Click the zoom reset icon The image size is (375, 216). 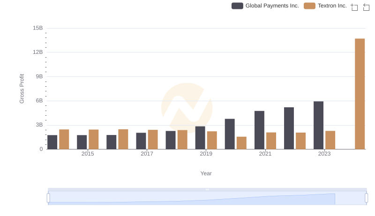[x=366, y=7]
